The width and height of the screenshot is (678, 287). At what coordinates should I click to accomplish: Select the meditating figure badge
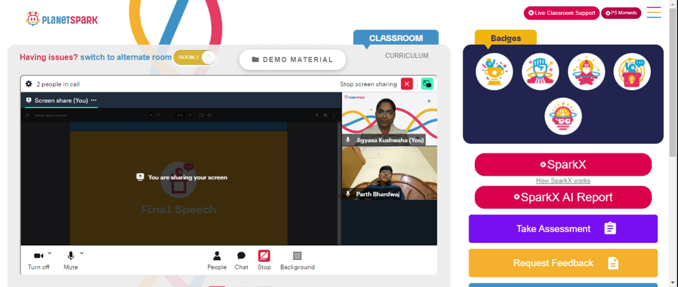586,72
